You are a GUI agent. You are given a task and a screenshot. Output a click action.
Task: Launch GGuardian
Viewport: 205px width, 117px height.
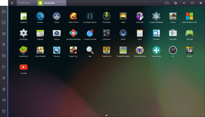pos(140,16)
